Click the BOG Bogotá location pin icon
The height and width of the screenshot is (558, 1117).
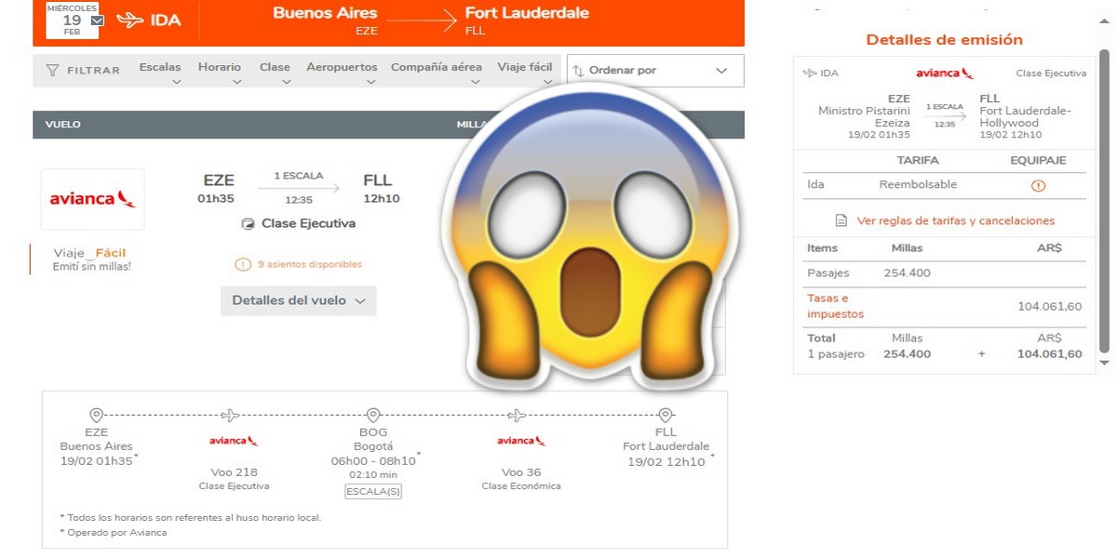point(373,415)
